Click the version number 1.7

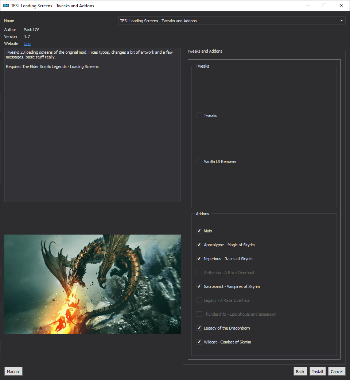click(x=27, y=37)
